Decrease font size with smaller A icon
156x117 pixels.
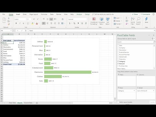[x=38, y=19]
